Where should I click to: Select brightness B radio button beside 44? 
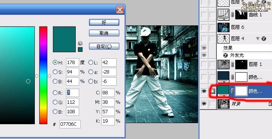point(55,81)
